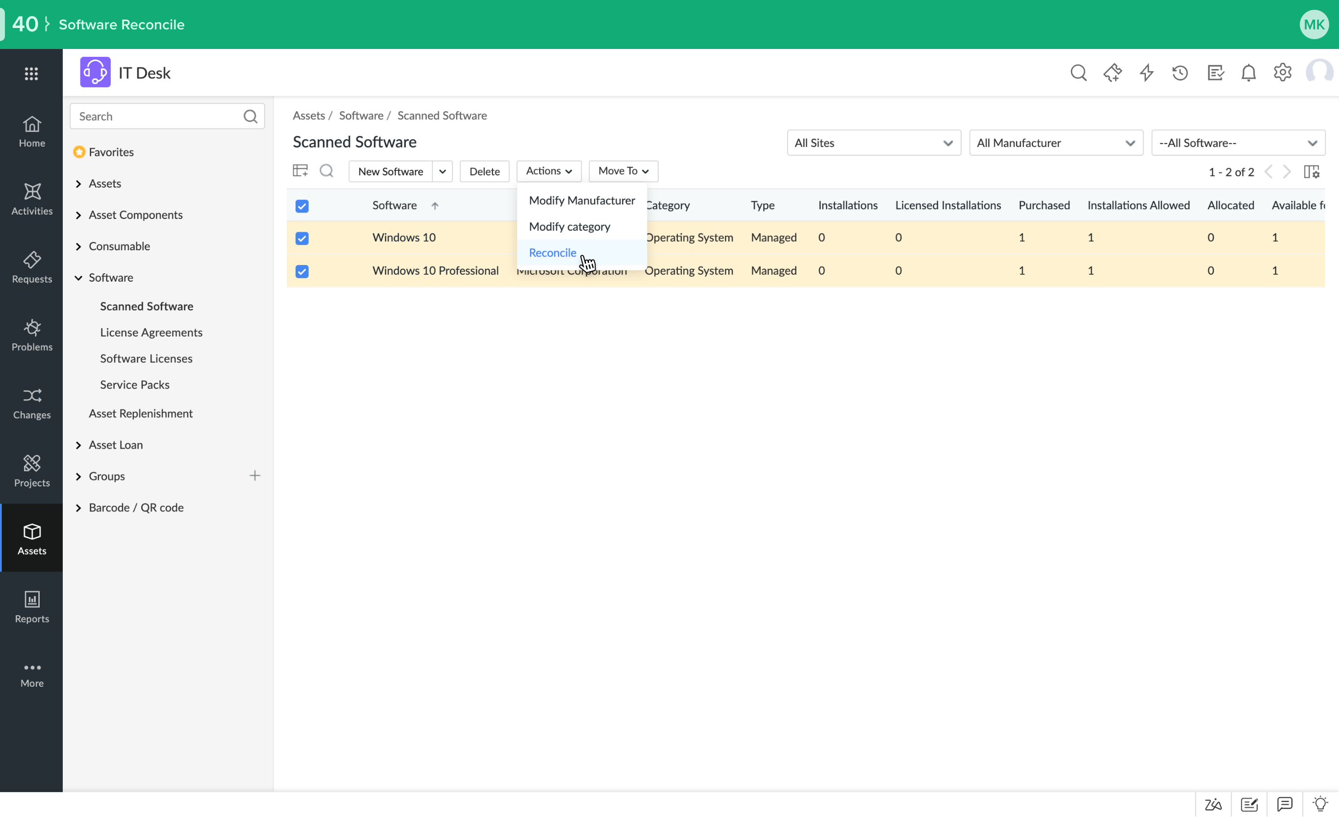The height and width of the screenshot is (817, 1339).
Task: Expand Asset Components tree node
Action: pyautogui.click(x=78, y=215)
